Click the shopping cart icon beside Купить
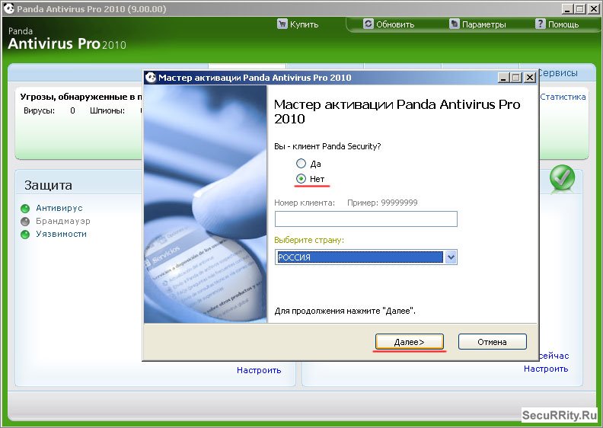603x428 pixels. (282, 24)
